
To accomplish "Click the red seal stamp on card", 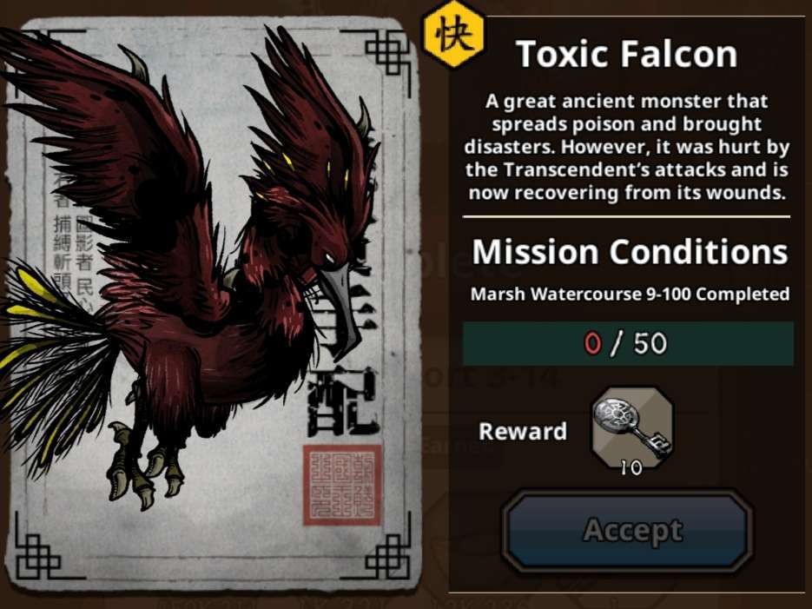I will (342, 485).
